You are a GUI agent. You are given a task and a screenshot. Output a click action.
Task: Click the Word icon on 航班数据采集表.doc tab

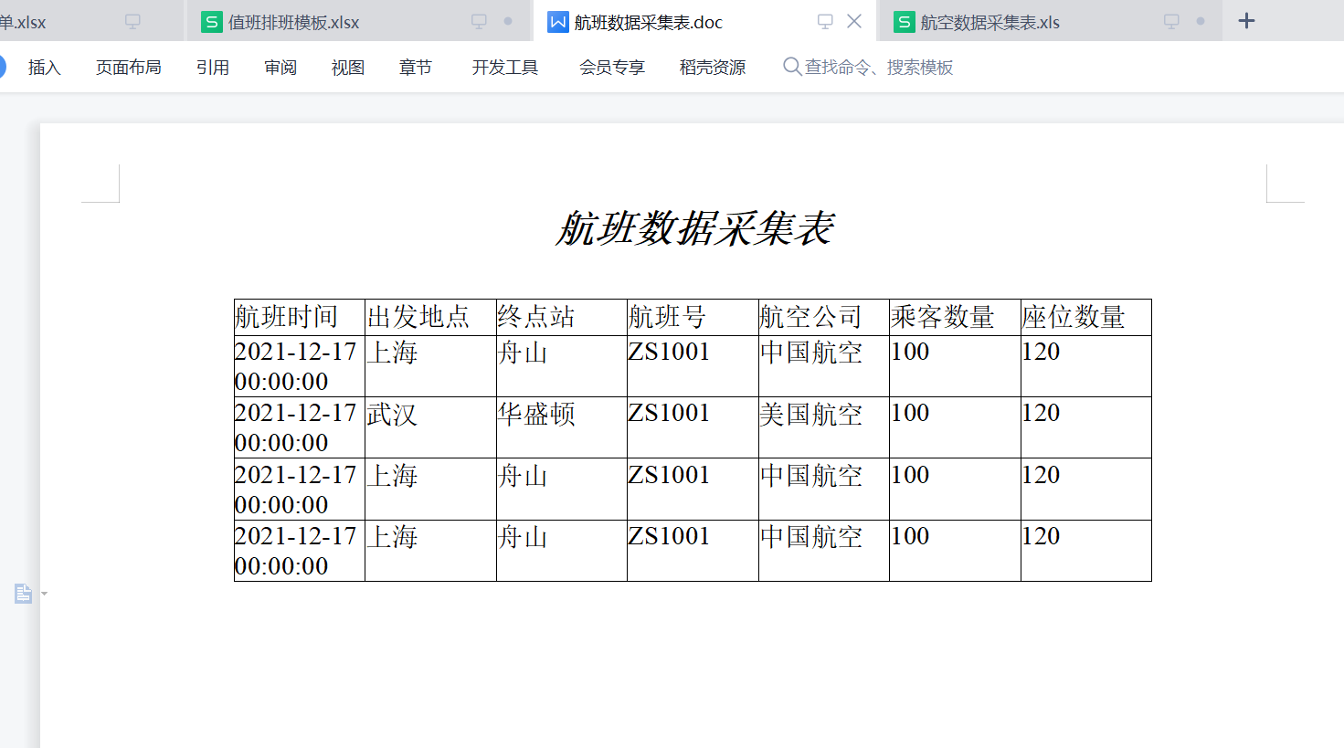[557, 22]
